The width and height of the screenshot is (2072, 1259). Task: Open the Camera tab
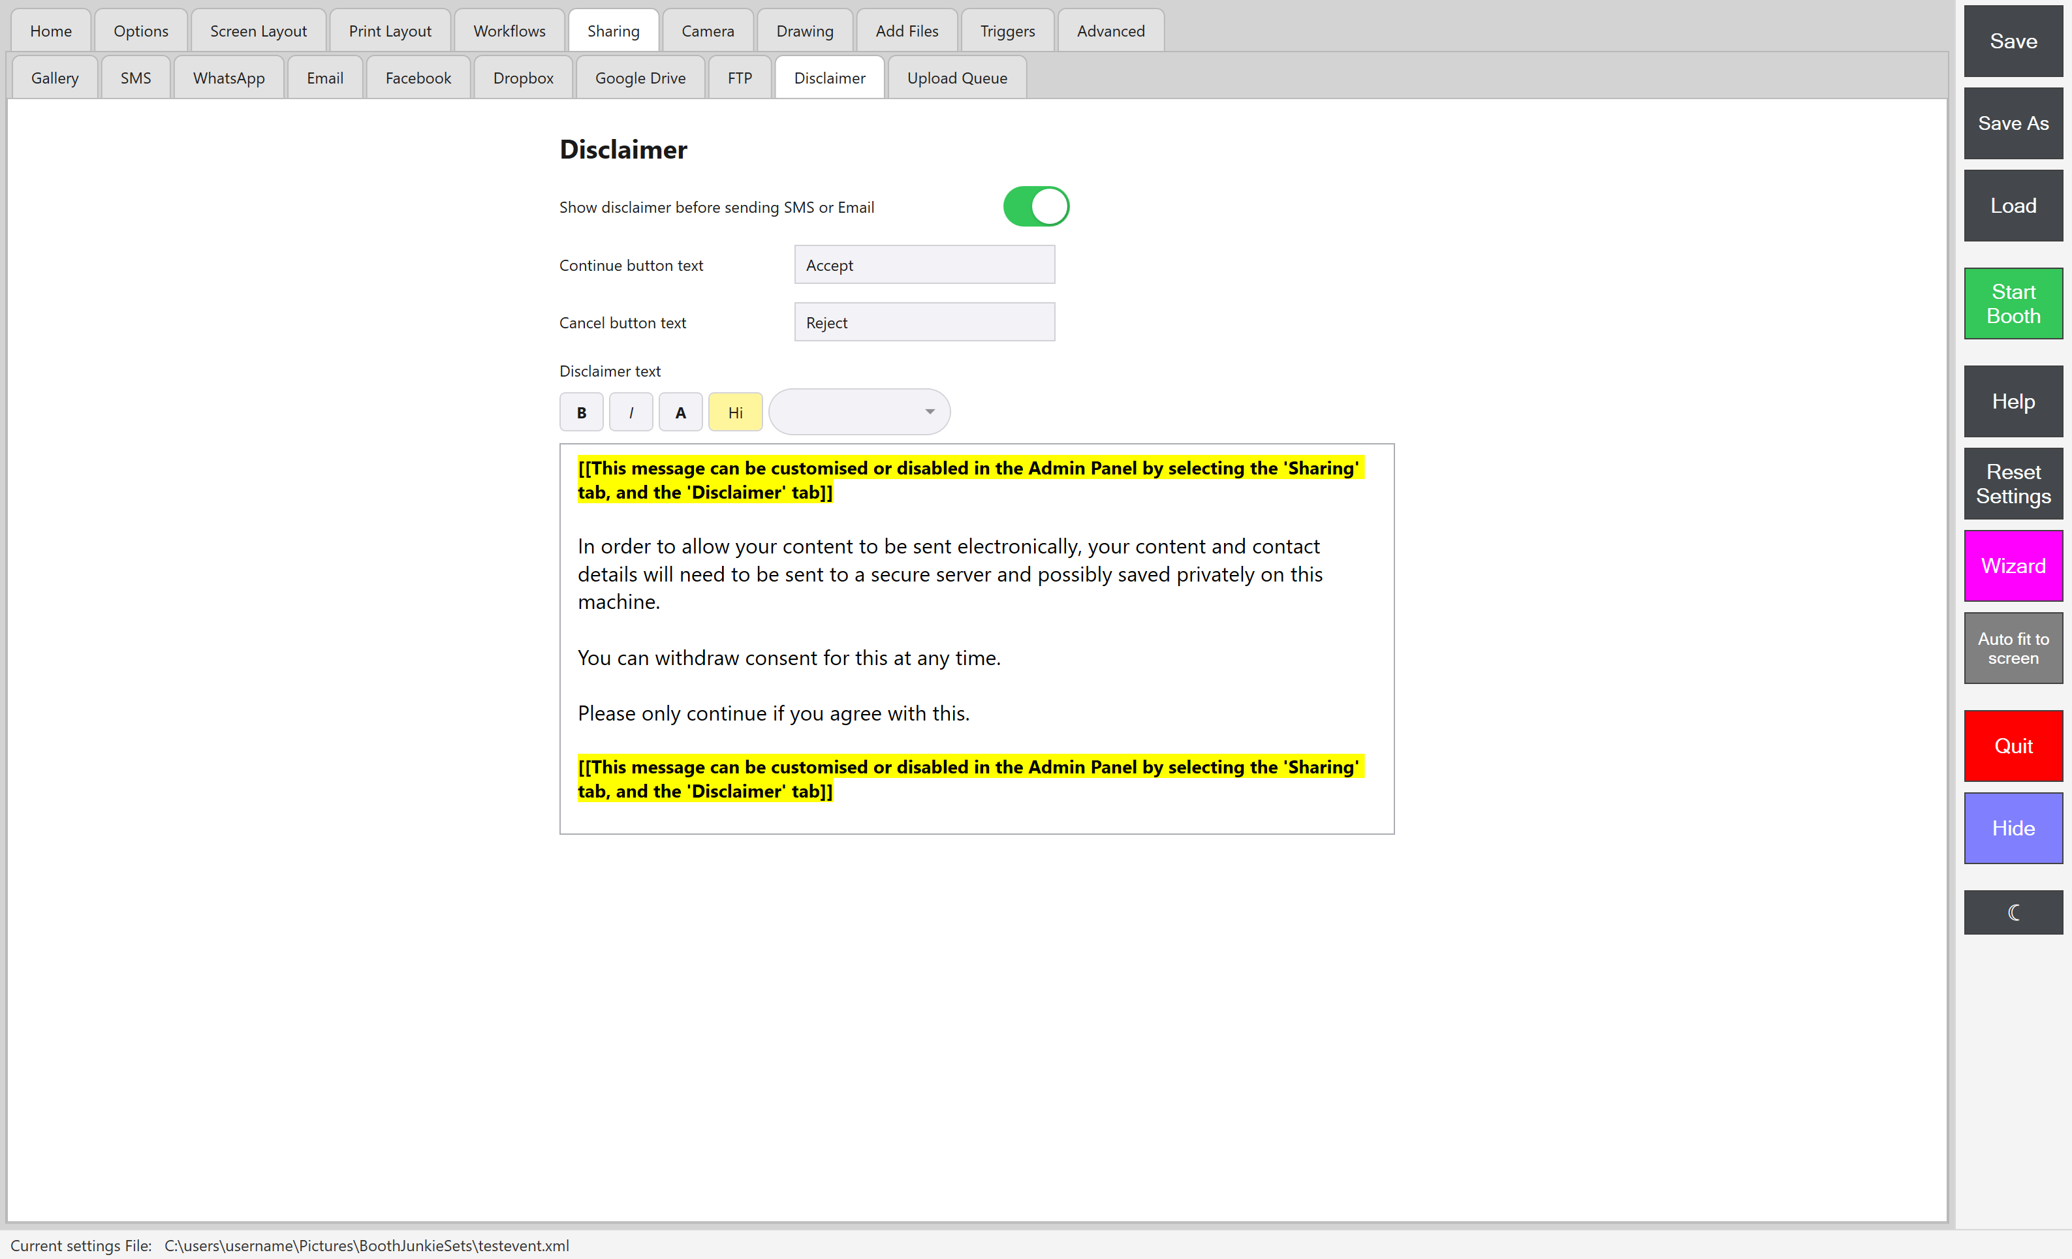[708, 31]
